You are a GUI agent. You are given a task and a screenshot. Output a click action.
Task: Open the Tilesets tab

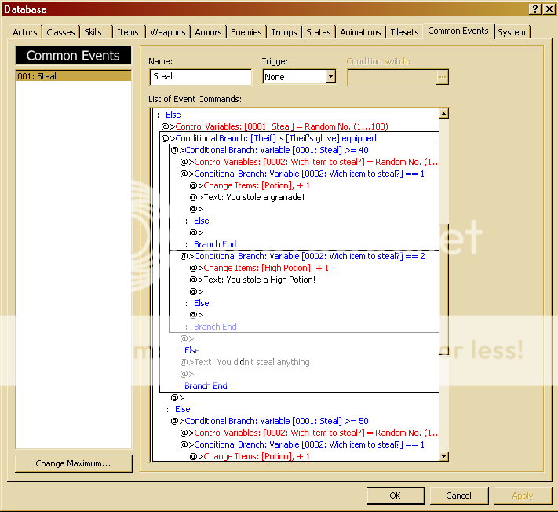tap(405, 32)
